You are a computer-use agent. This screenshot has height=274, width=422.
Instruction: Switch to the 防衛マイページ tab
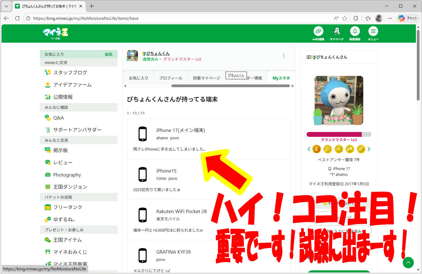pos(206,78)
